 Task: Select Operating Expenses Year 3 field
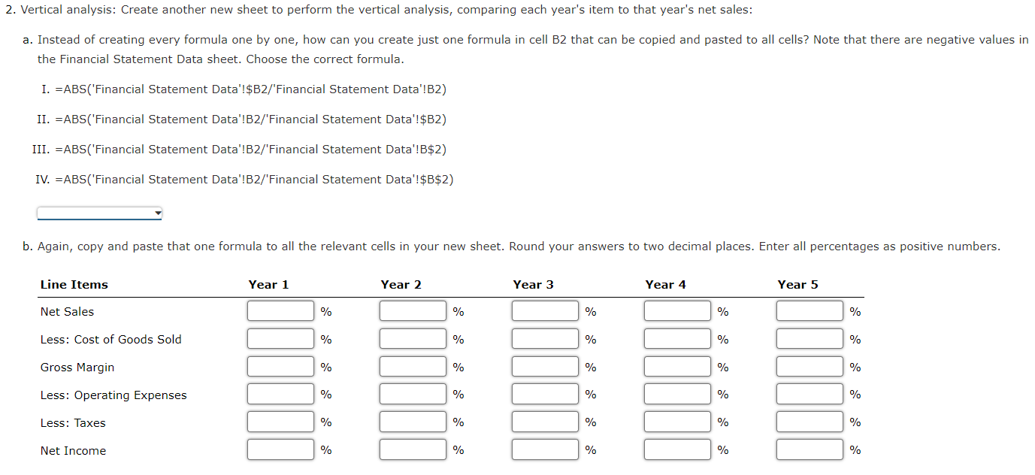tap(546, 395)
